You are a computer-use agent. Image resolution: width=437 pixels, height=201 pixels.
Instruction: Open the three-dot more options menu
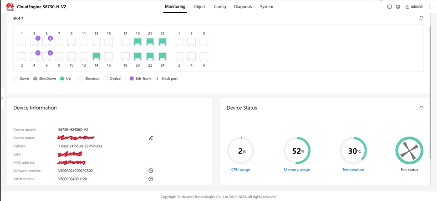(430, 7)
